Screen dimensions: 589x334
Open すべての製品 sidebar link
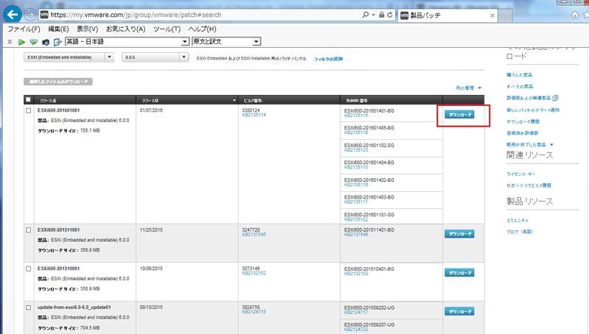520,87
